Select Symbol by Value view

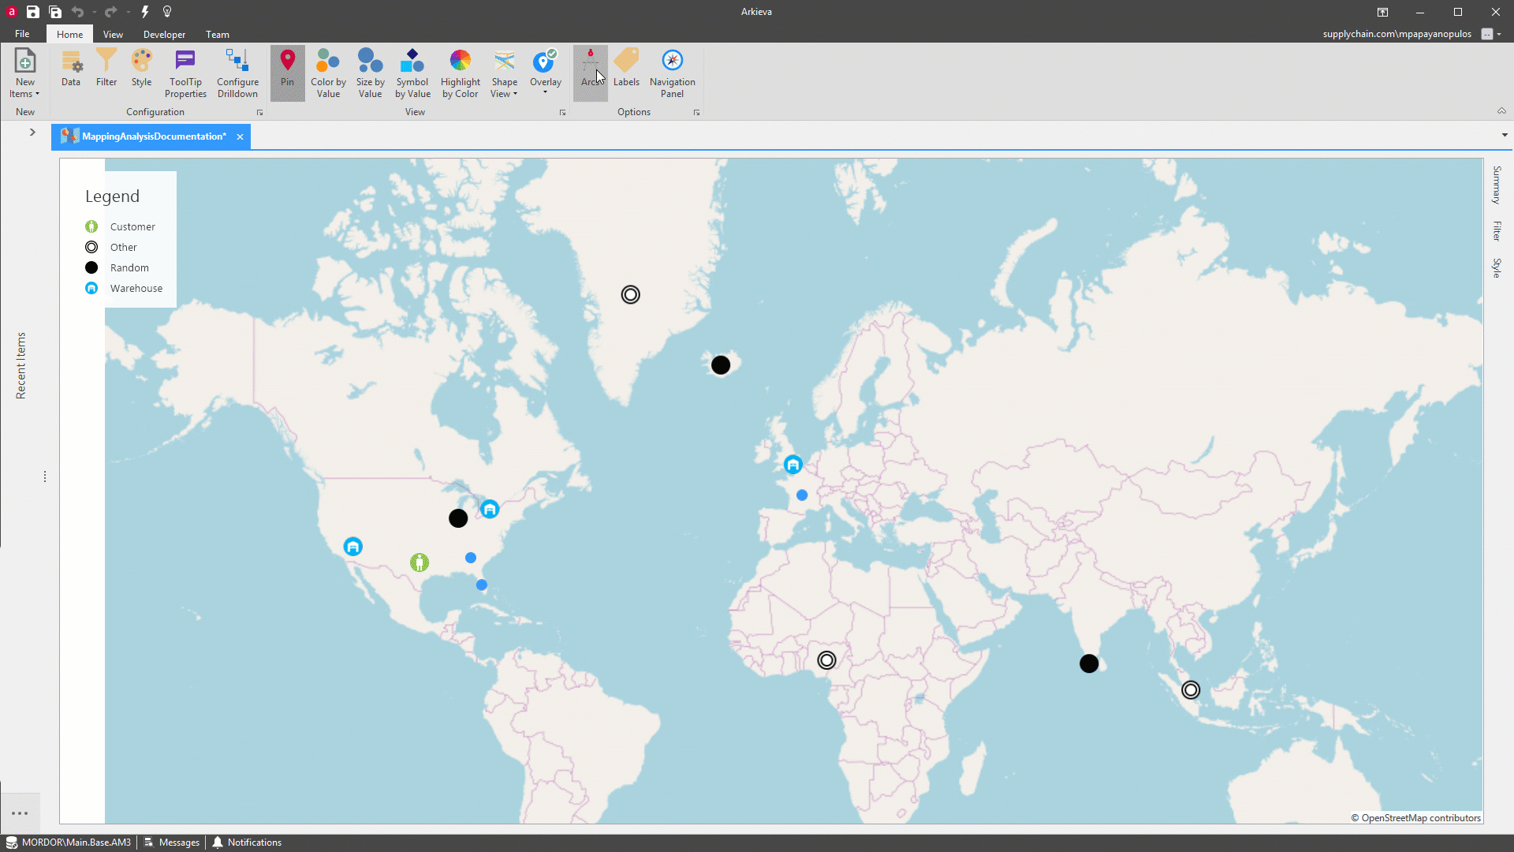412,73
